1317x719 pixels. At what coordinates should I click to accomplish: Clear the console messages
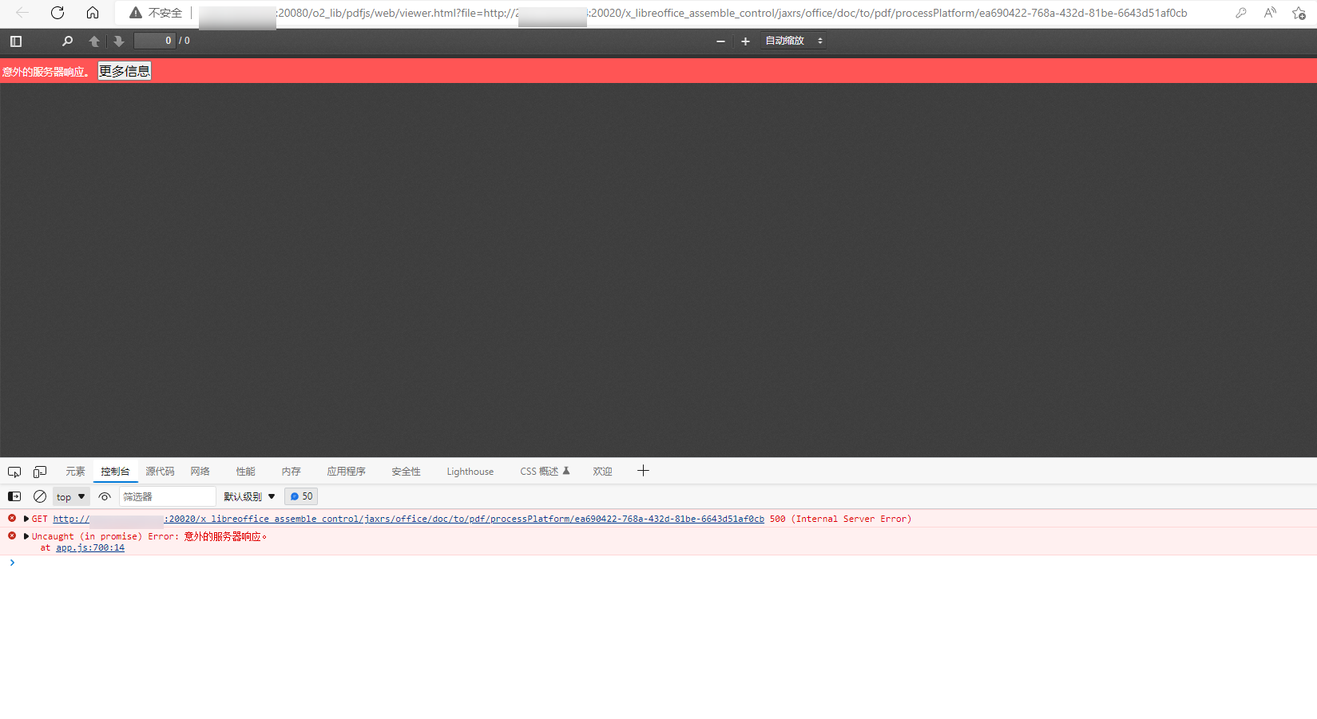pyautogui.click(x=40, y=496)
